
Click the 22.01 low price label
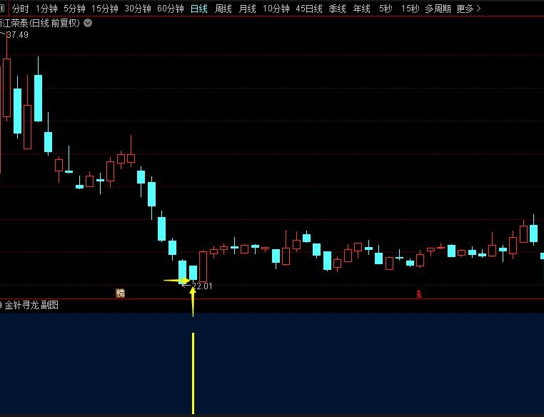pyautogui.click(x=201, y=286)
